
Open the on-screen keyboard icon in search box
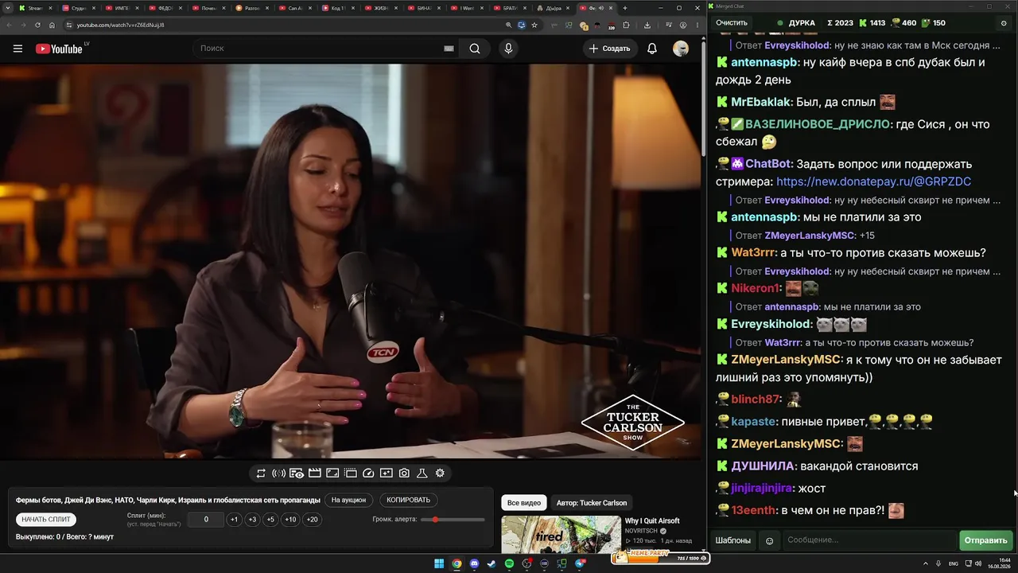(449, 49)
